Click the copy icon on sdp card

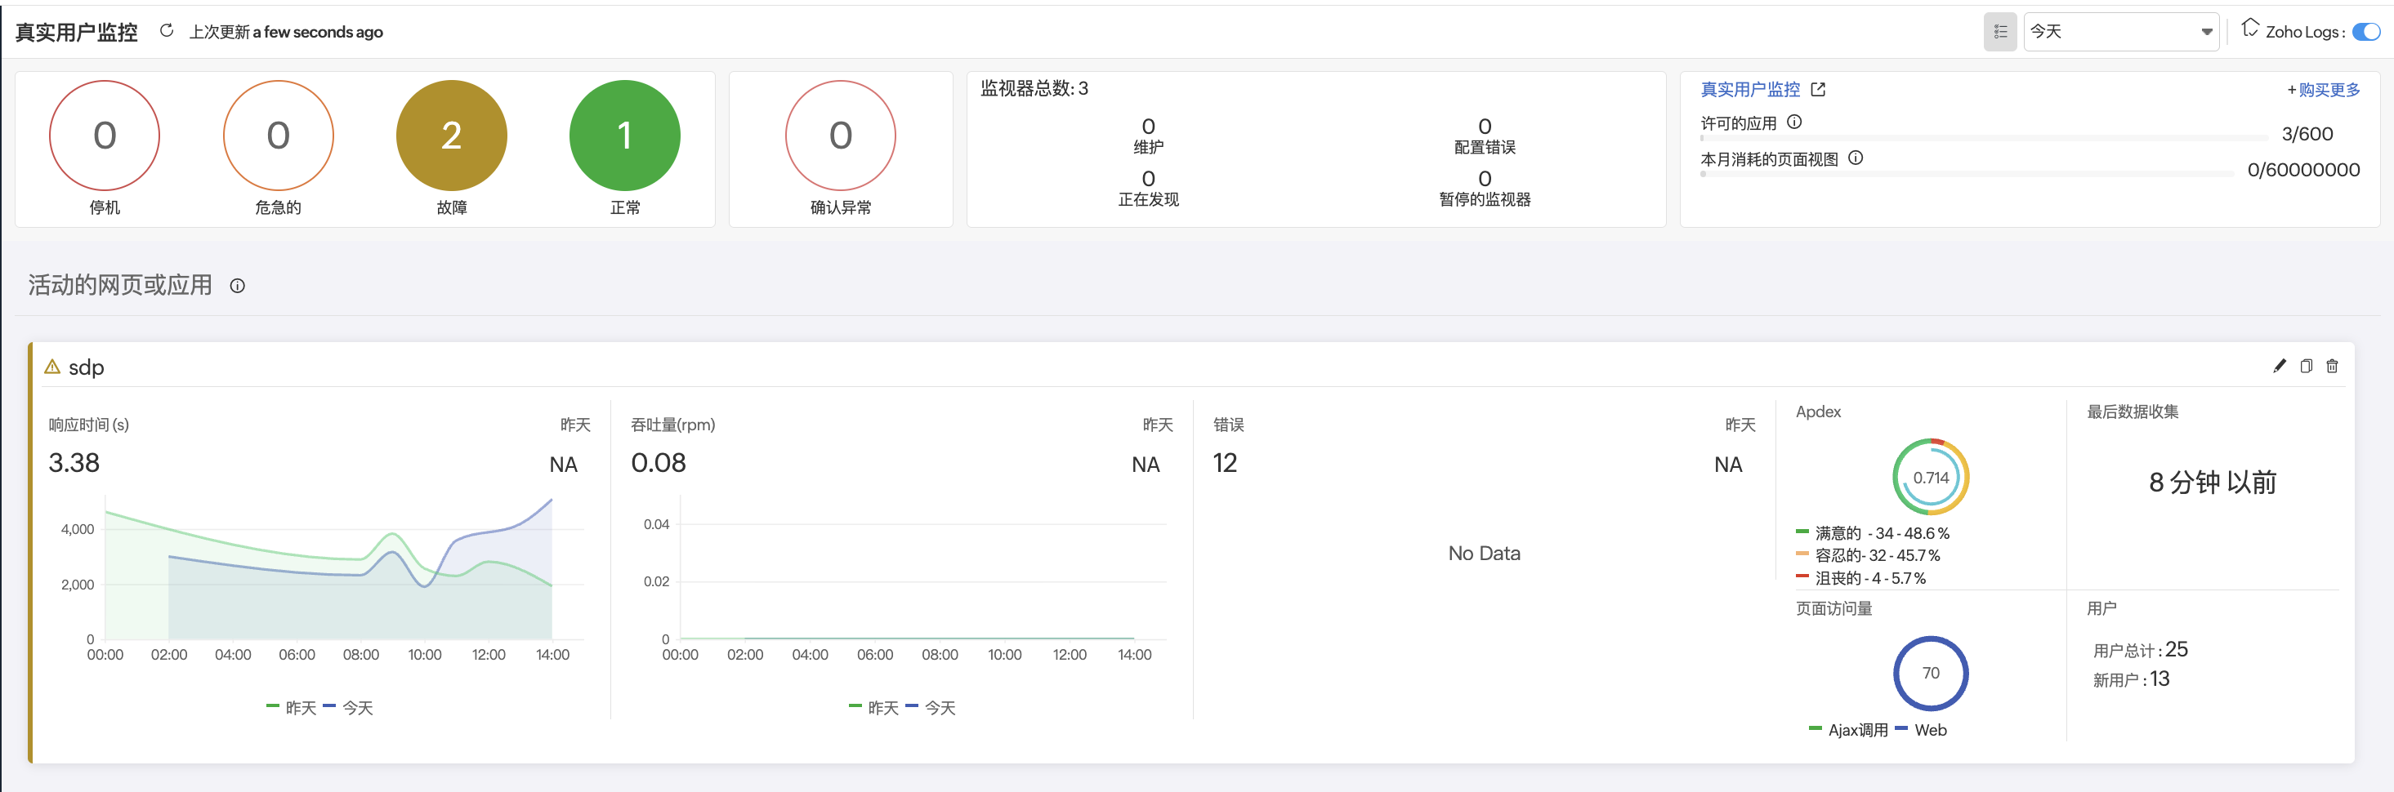click(x=2306, y=366)
